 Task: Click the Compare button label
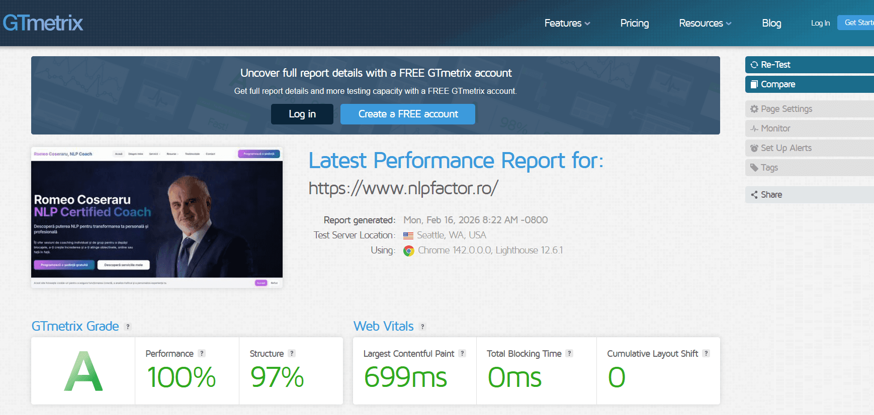(778, 84)
